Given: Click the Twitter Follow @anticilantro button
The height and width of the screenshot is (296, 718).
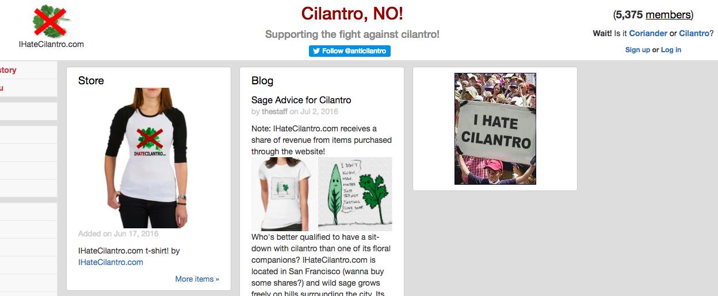Looking at the screenshot, I should [350, 51].
